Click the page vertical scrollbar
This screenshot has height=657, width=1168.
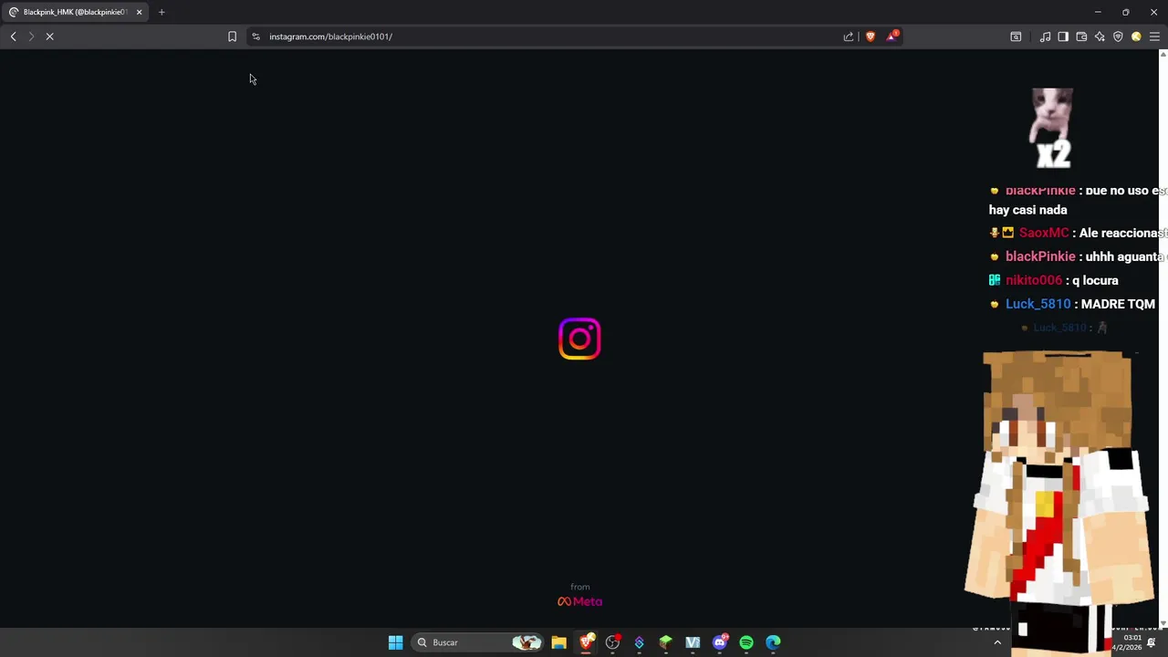pyautogui.click(x=1163, y=339)
